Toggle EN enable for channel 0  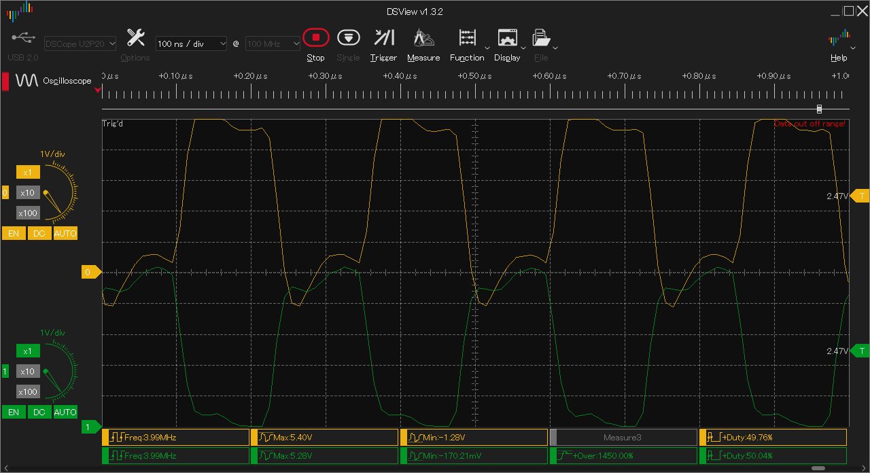point(14,234)
